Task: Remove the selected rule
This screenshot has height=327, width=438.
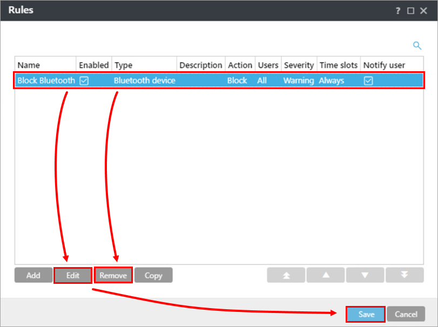Action: pyautogui.click(x=113, y=275)
